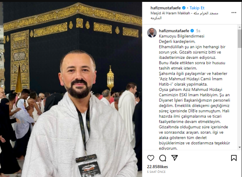
Task: Follow the account with Takip Et
Action: click(197, 8)
